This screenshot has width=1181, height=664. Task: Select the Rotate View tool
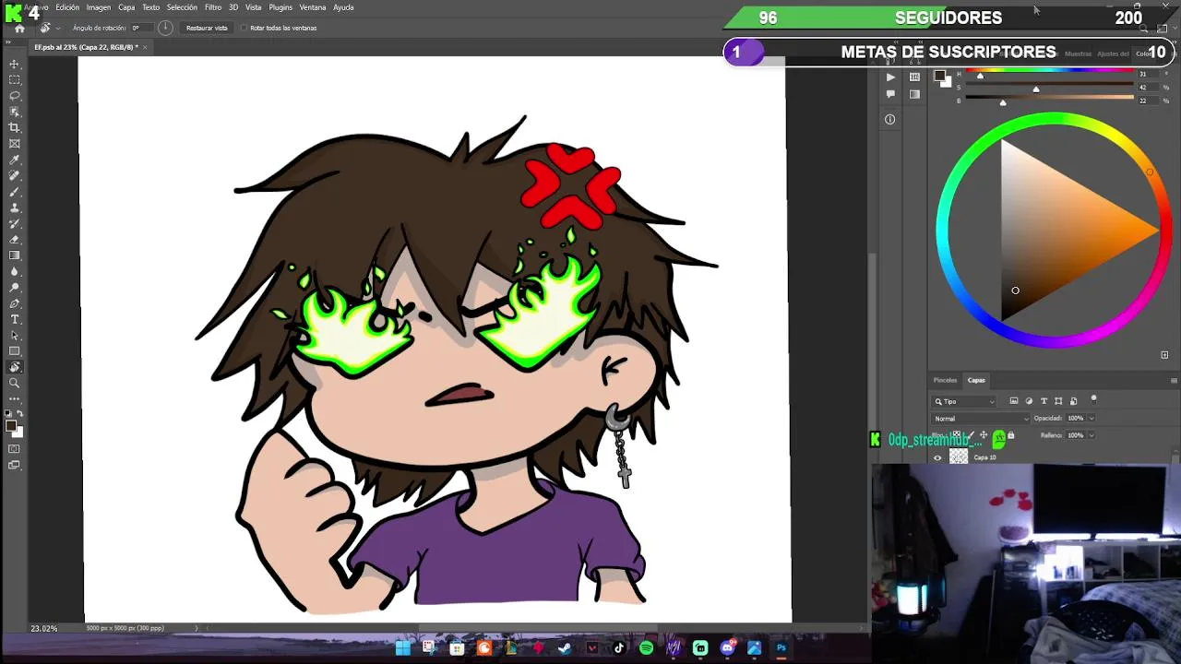click(15, 367)
